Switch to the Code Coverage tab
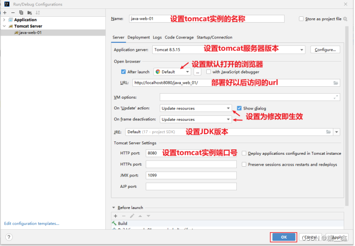The height and width of the screenshot is (246, 355). (179, 37)
